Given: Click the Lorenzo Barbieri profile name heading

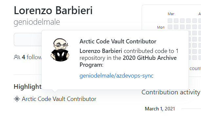Looking at the screenshot, I should 53,11.
